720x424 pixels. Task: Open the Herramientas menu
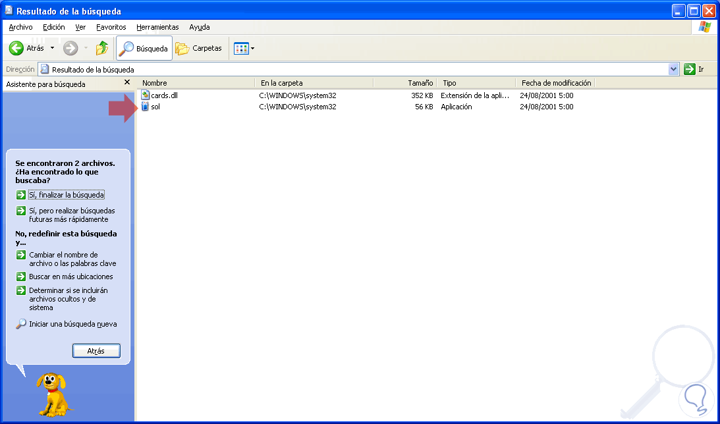pos(157,27)
